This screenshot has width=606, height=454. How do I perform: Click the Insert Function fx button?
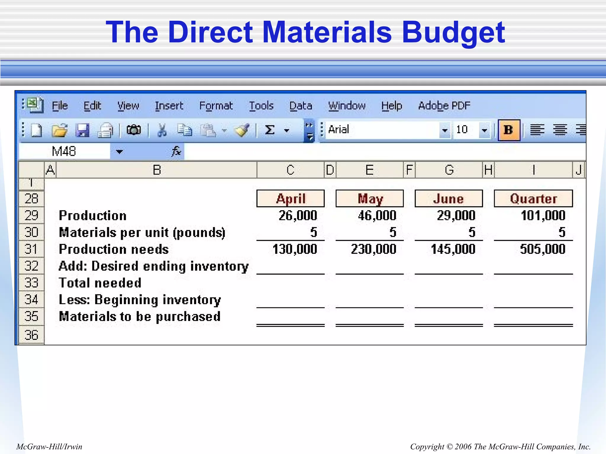(x=176, y=151)
